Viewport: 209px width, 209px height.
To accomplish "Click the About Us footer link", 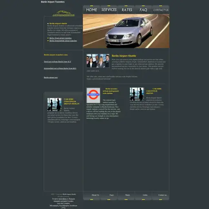I will 95,195.
